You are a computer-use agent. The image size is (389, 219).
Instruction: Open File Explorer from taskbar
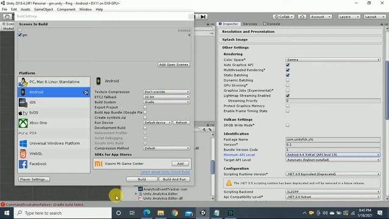(x=160, y=213)
